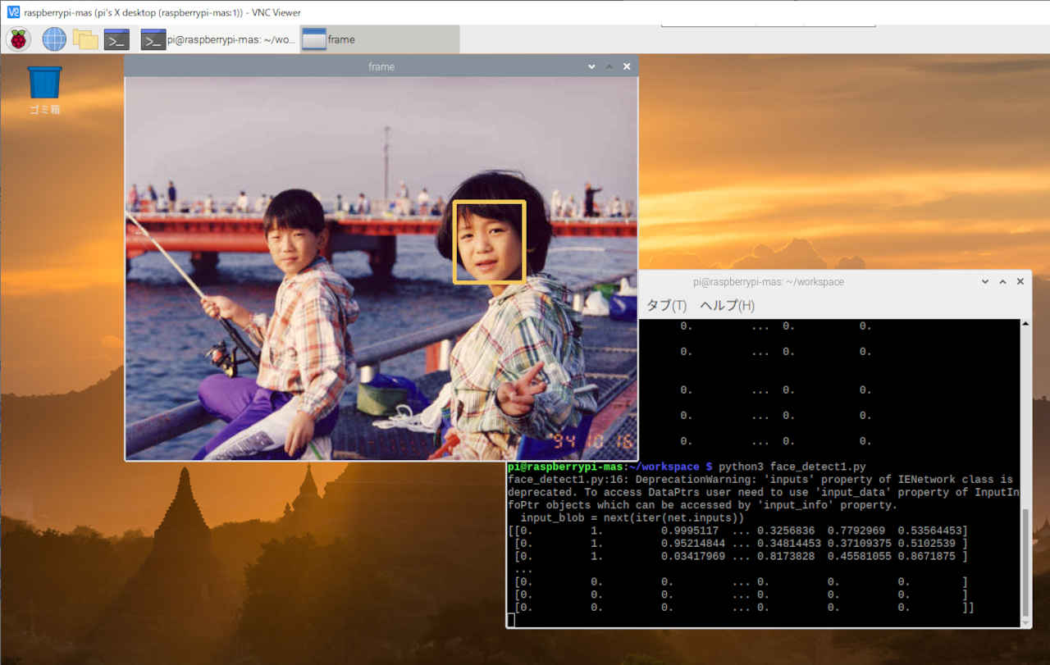Click the terminal scrollbar up arrow
The width and height of the screenshot is (1050, 665).
[1025, 325]
